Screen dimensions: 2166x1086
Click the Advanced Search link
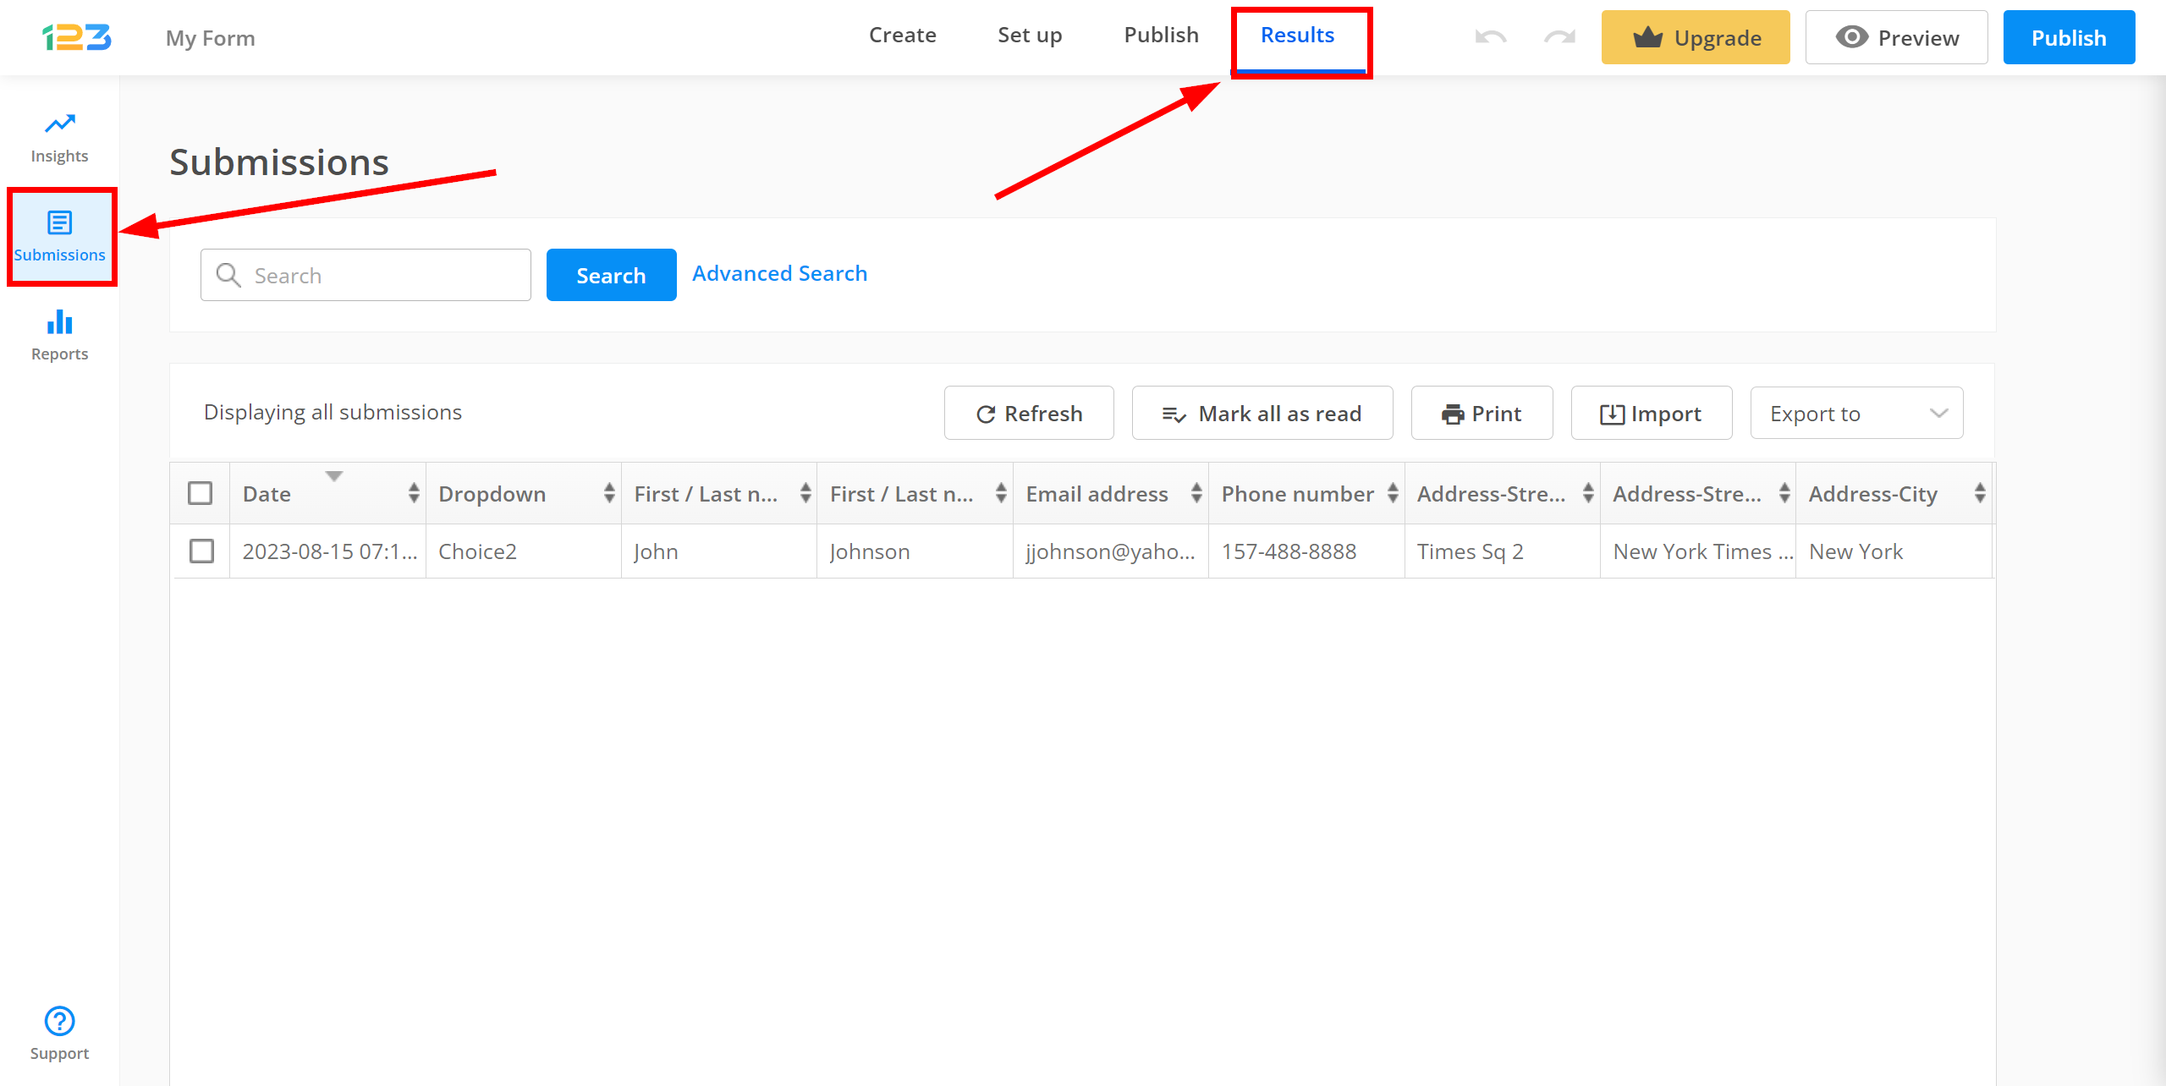778,273
